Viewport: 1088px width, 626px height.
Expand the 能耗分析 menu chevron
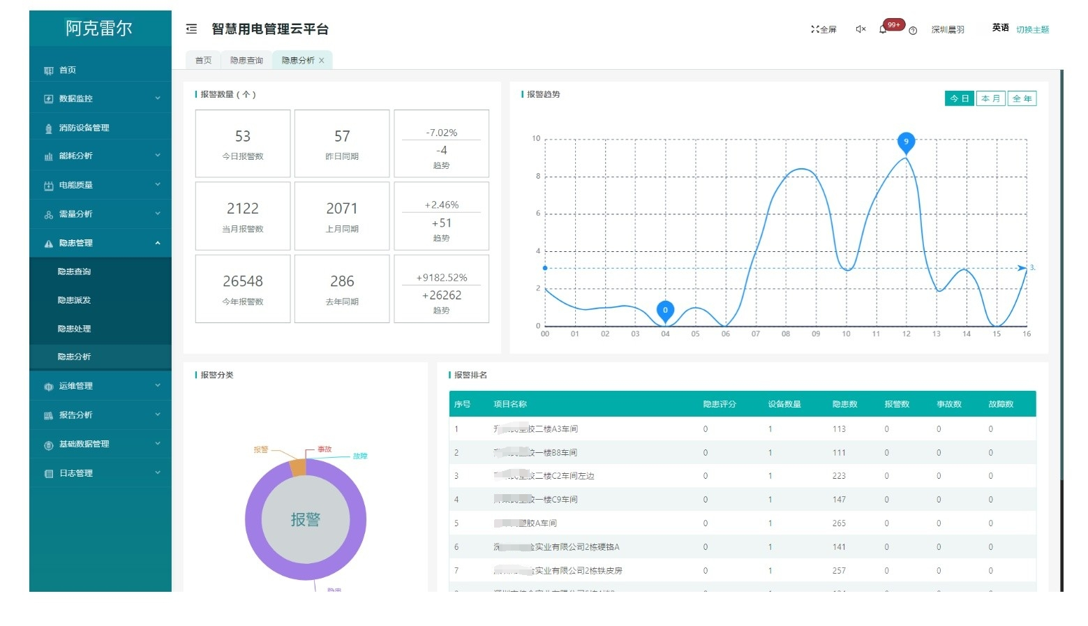pos(158,156)
